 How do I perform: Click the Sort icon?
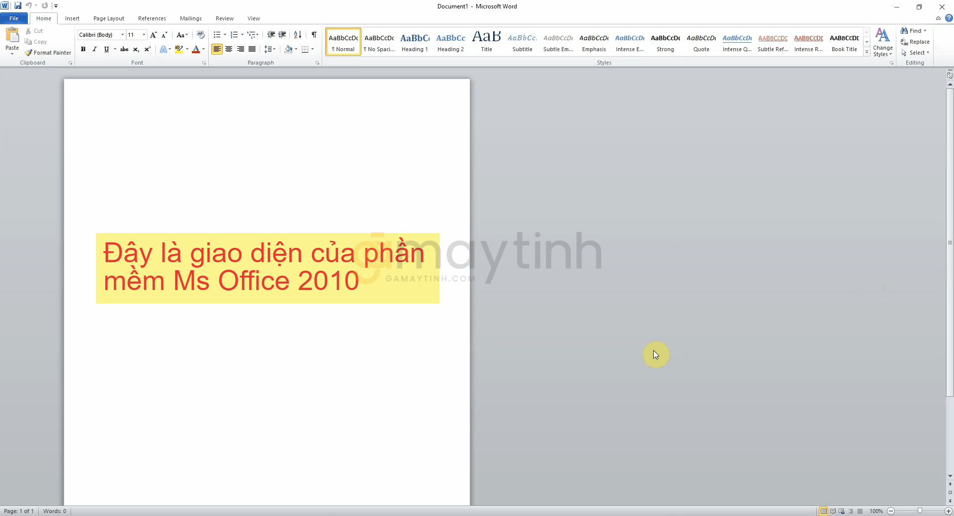(297, 35)
